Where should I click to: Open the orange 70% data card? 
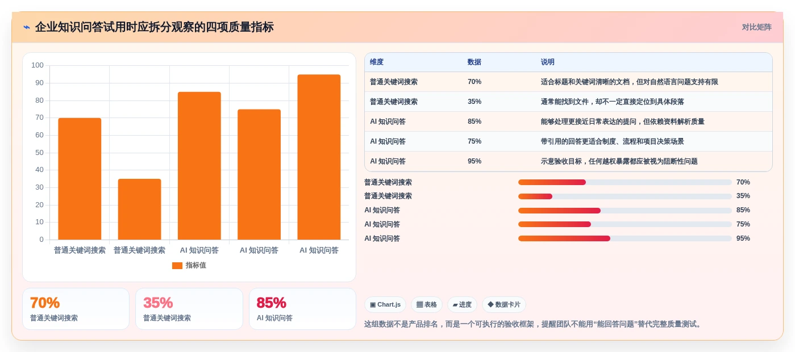pos(76,309)
